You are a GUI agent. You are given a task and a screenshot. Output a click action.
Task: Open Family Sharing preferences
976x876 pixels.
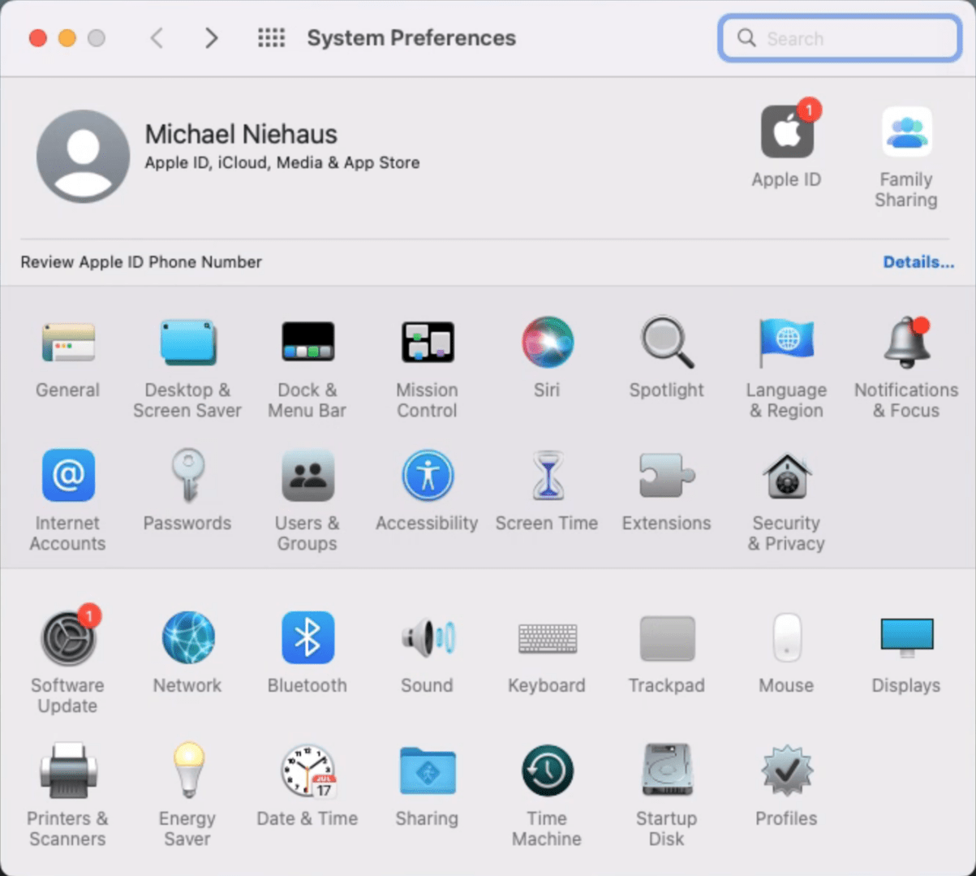(x=905, y=133)
